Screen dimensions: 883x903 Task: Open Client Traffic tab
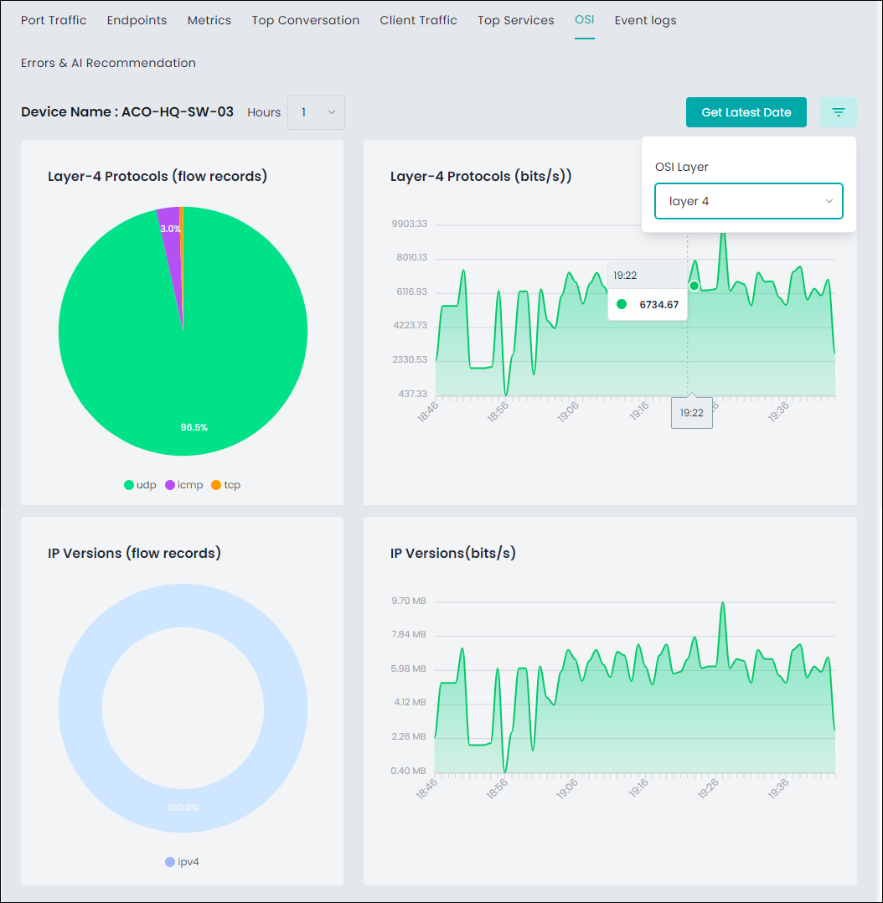[418, 20]
